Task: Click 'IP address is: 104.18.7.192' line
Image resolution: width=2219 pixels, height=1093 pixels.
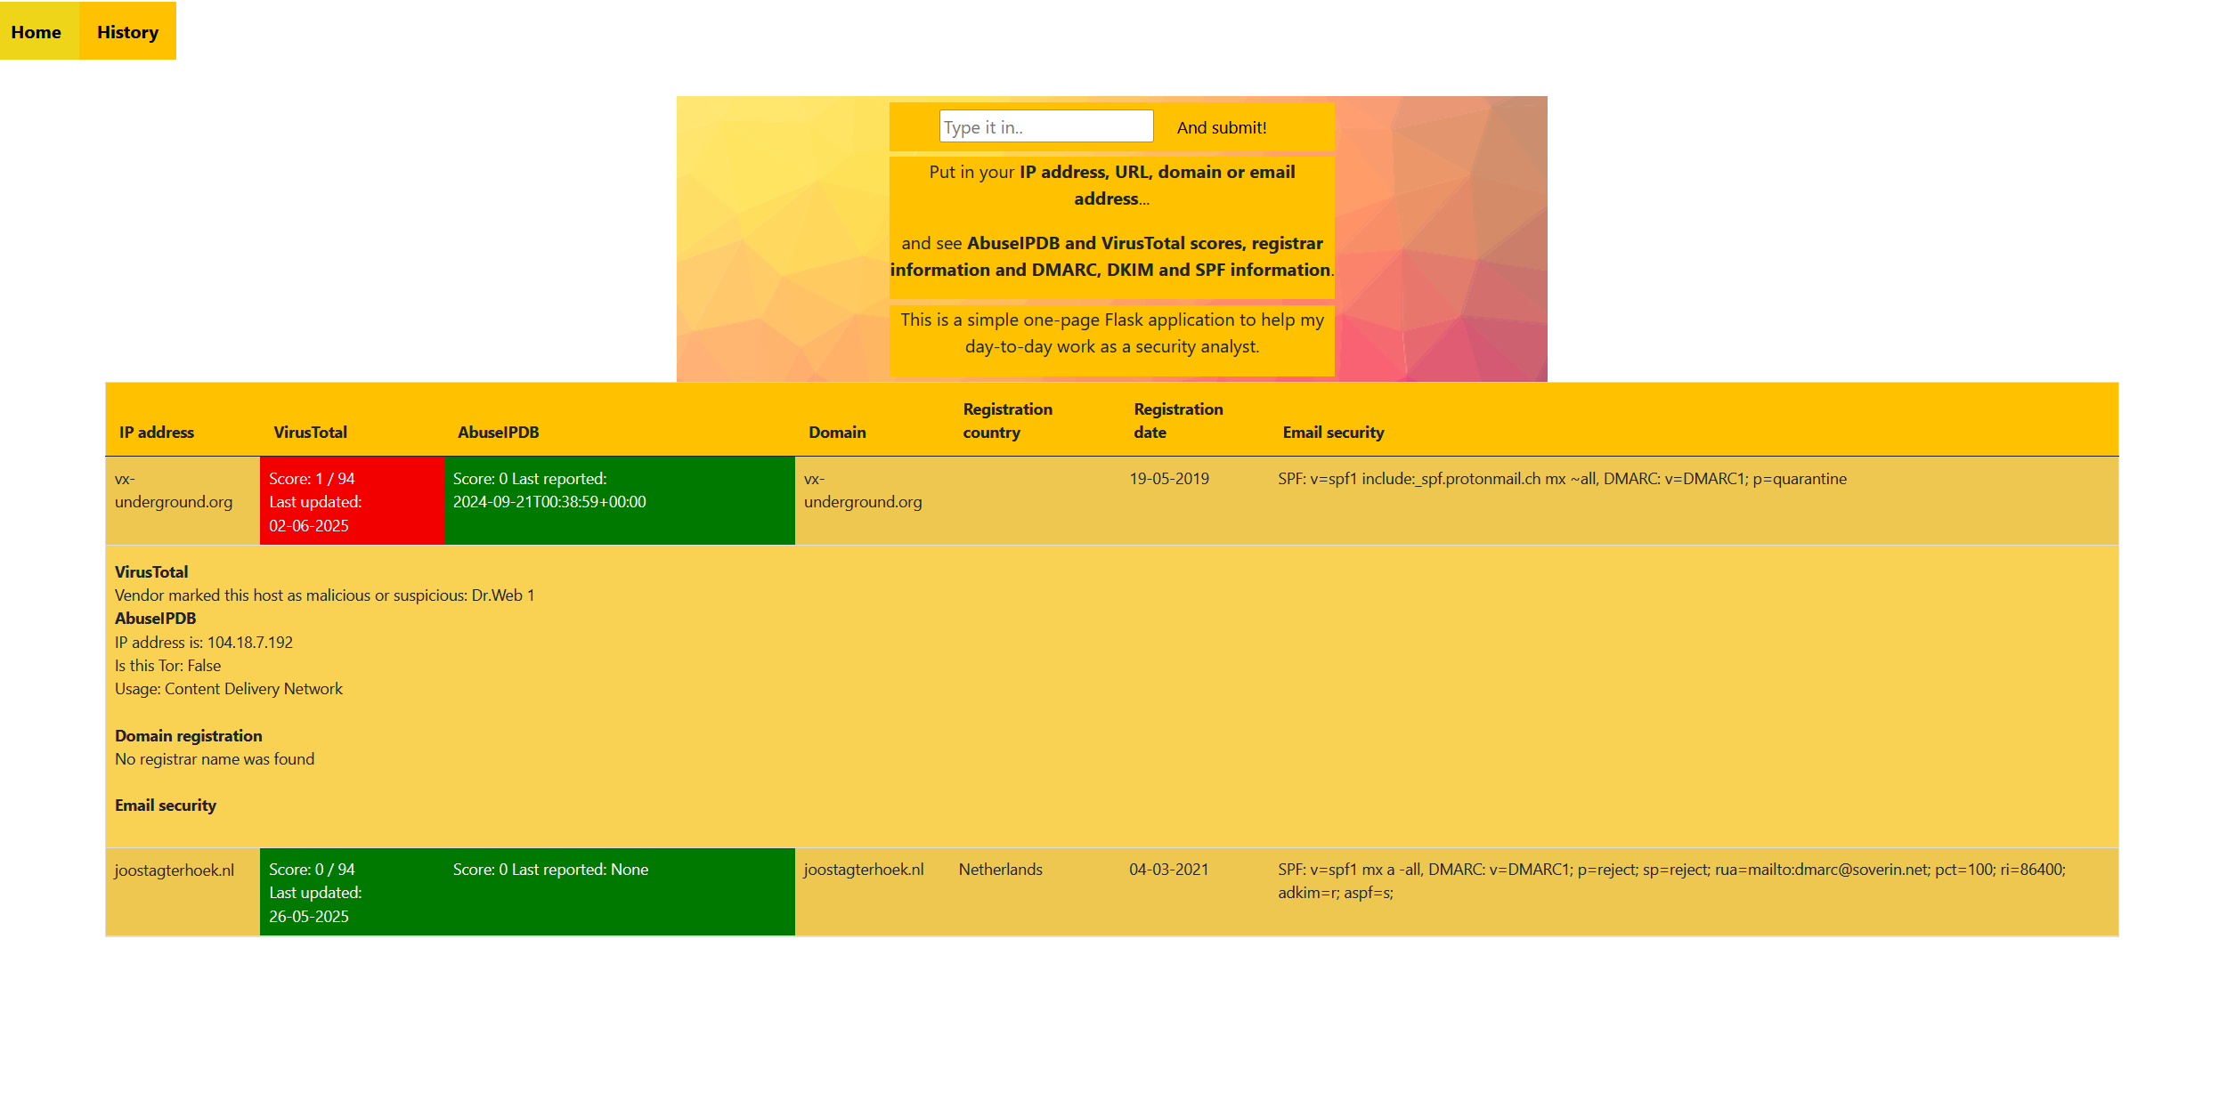Action: click(203, 642)
